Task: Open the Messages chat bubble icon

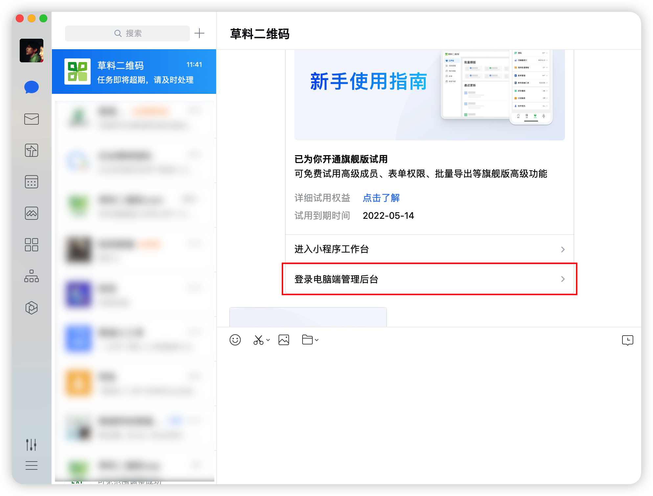Action: [x=32, y=87]
